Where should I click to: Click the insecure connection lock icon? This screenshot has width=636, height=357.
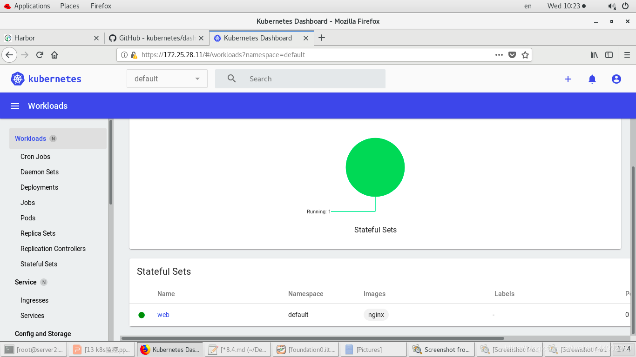coord(134,55)
